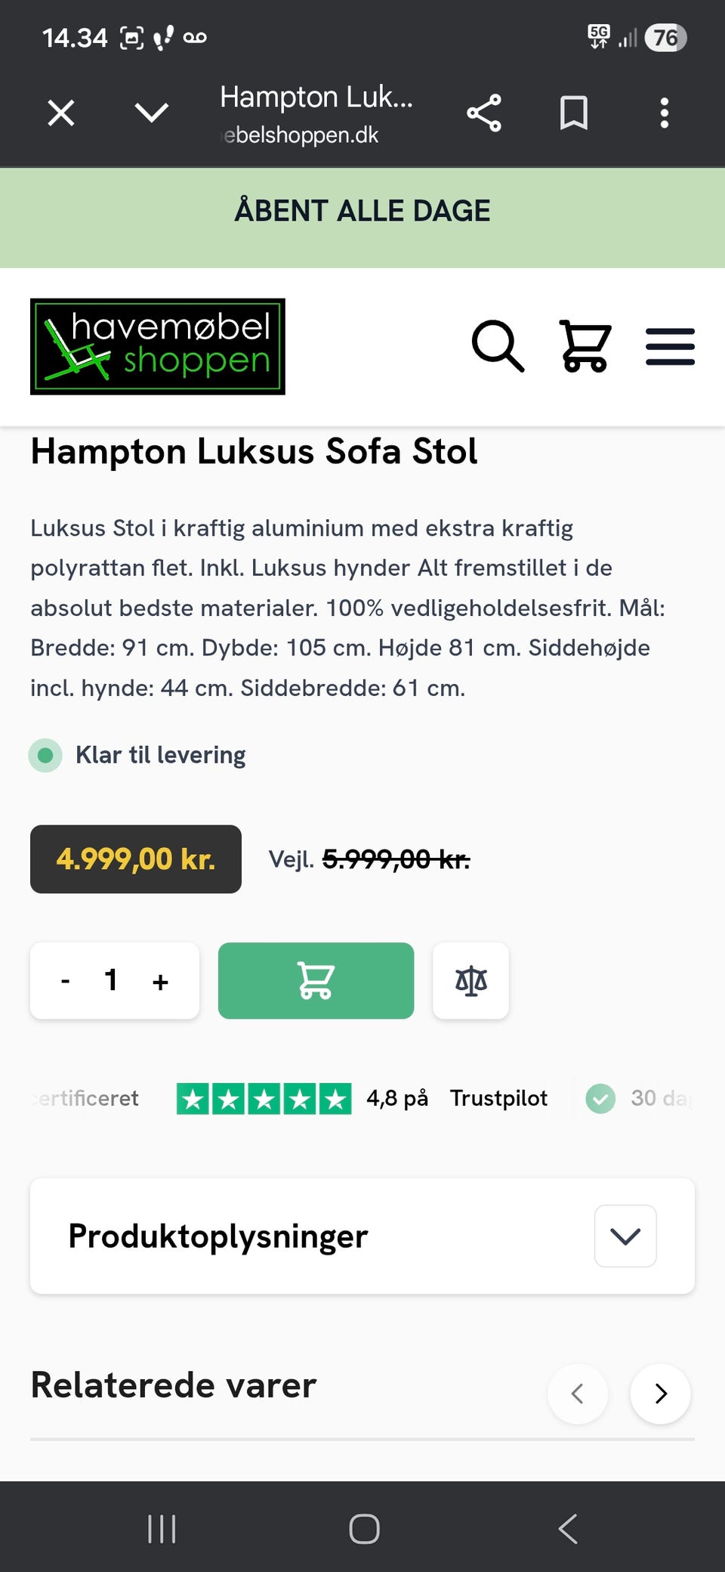
Task: Decrease quantity with the minus button
Action: [x=66, y=981]
